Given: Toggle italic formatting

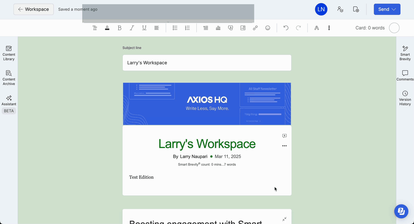Looking at the screenshot, I should point(132,28).
